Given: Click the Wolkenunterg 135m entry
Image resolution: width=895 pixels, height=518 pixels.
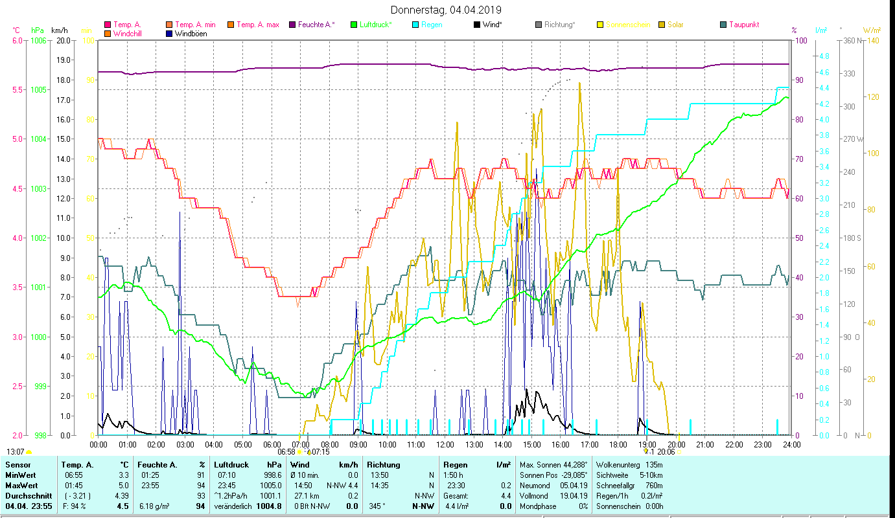Looking at the screenshot, I should [x=629, y=465].
